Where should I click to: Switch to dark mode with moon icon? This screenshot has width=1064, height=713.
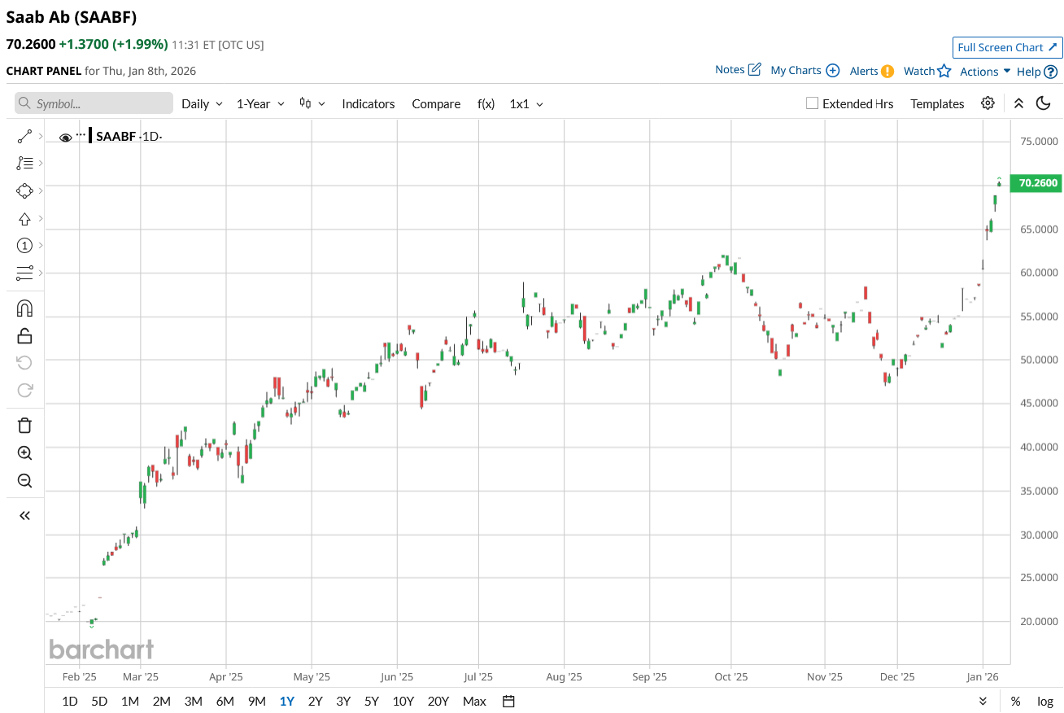point(1043,103)
